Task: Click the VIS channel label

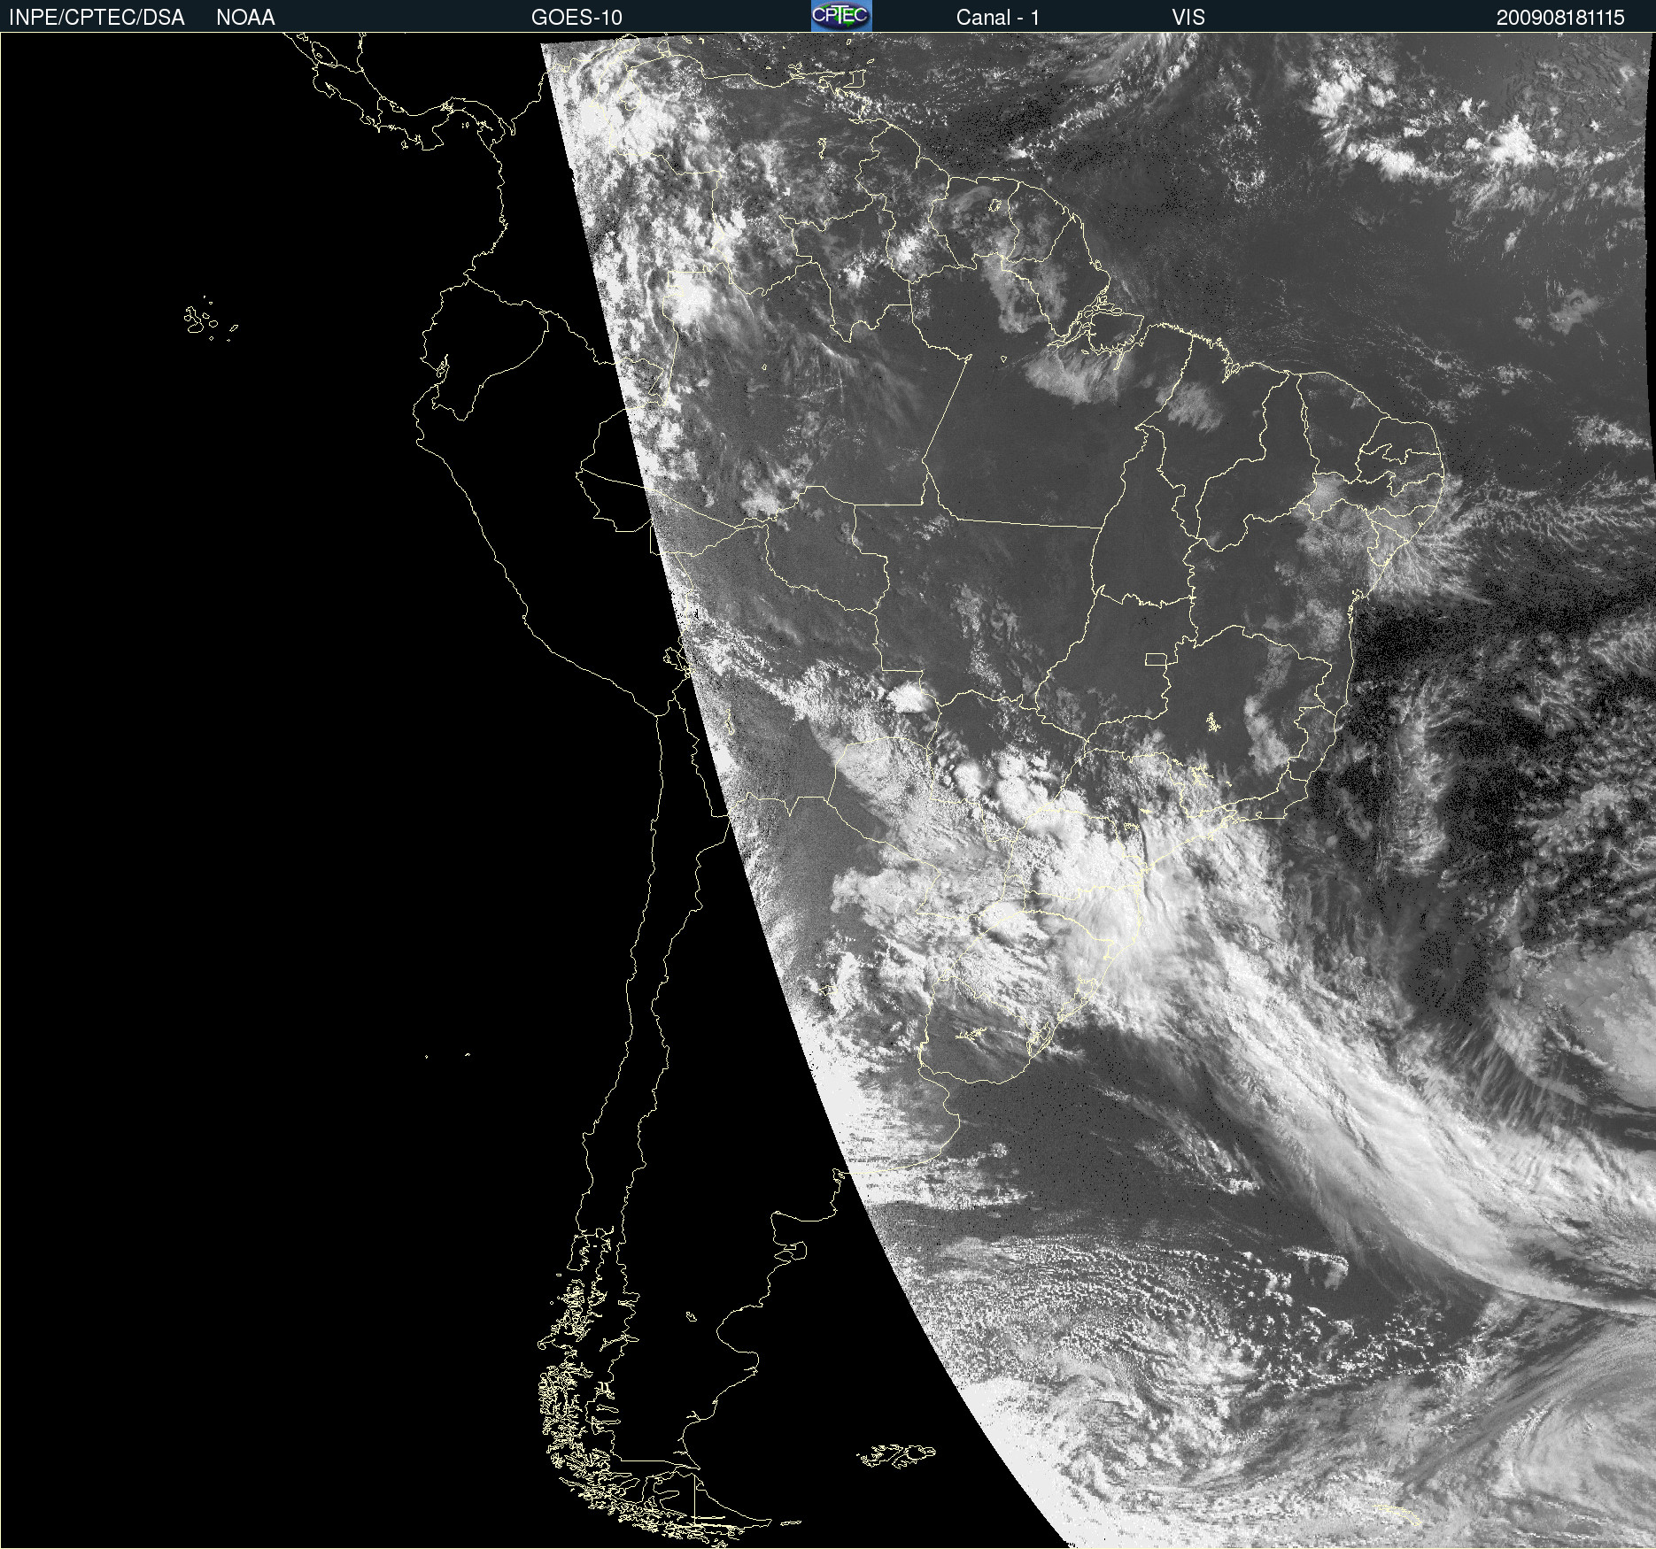Action: pos(1188,18)
